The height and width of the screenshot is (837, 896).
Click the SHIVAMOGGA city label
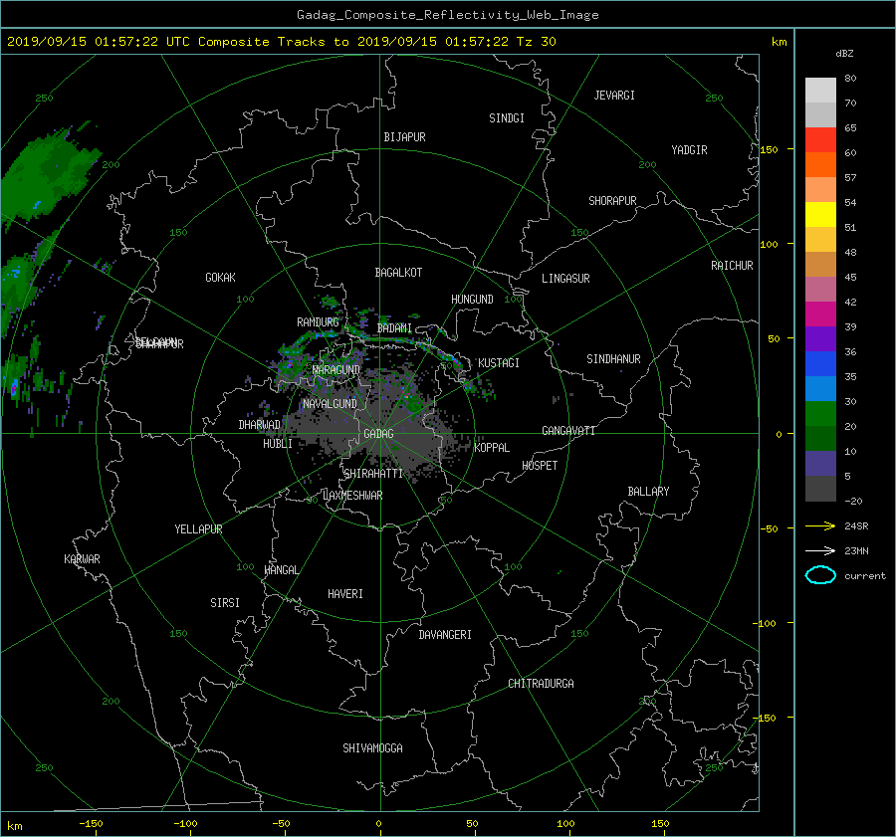(372, 747)
